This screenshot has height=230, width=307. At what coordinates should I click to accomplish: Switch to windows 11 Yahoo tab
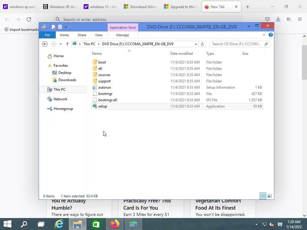click(x=100, y=7)
